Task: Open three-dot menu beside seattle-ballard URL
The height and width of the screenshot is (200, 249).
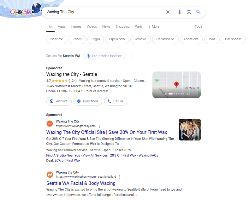Action: pos(119,177)
